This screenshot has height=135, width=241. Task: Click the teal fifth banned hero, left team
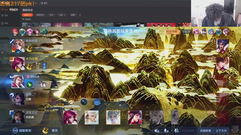[44, 32]
